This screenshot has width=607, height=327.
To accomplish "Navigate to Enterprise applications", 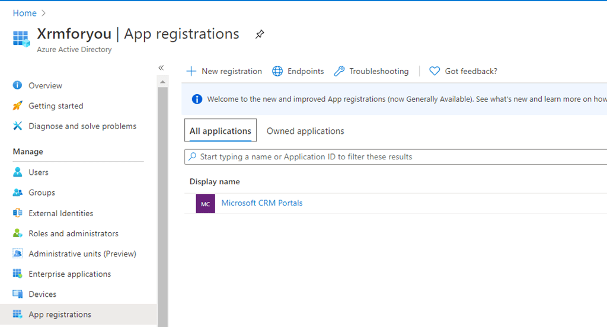I will [x=69, y=274].
